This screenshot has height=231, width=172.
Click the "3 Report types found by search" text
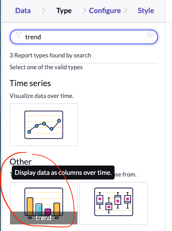click(50, 56)
